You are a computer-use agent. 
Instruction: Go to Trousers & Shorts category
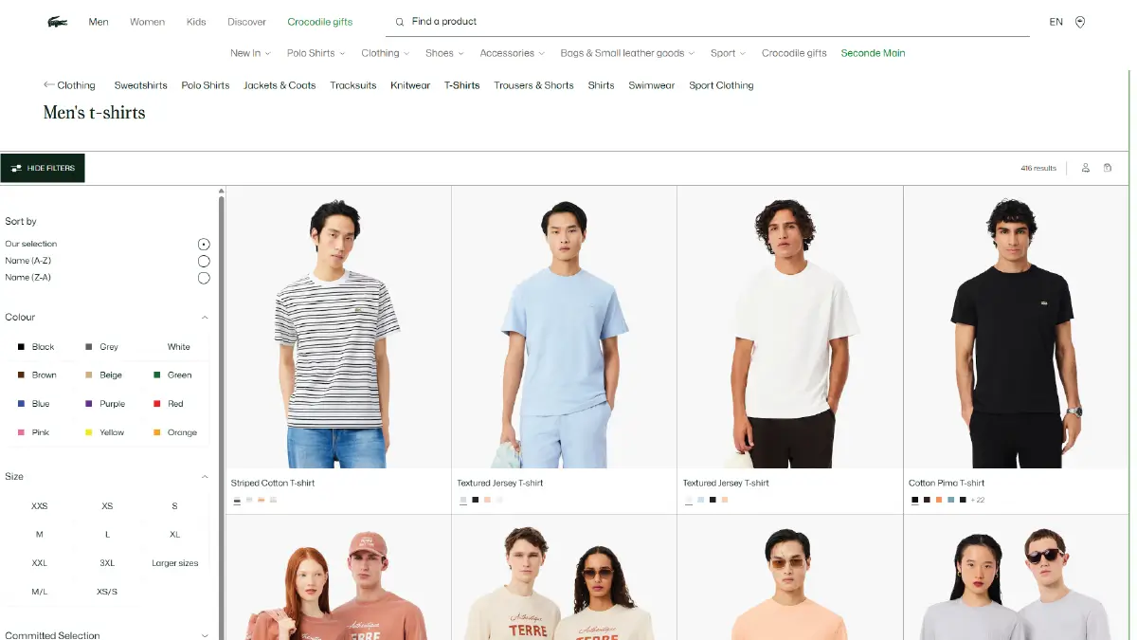[533, 85]
